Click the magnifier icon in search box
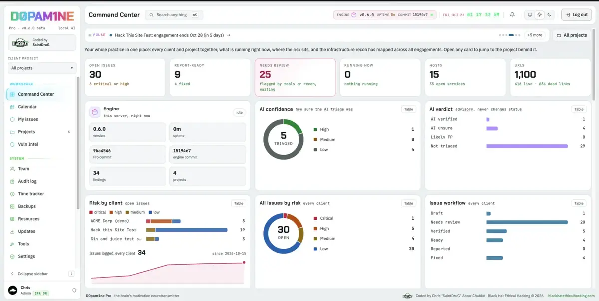 pos(151,15)
